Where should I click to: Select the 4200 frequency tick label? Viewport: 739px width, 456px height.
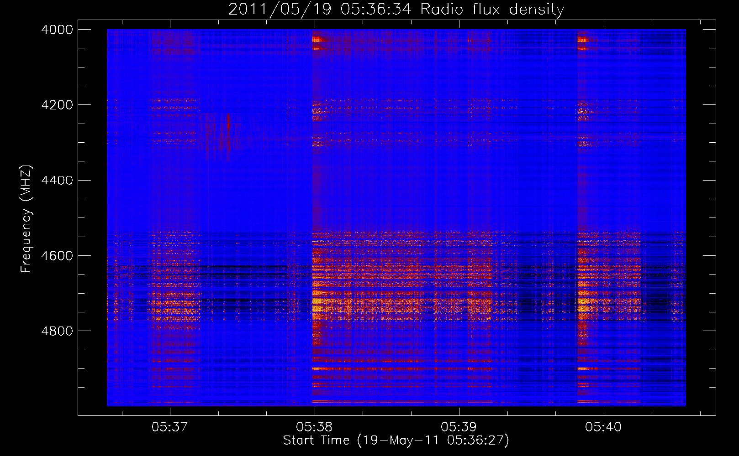[57, 105]
